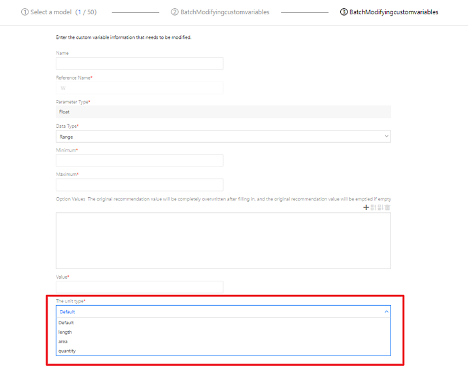
Task: Choose area in the unit type list
Action: [x=223, y=341]
